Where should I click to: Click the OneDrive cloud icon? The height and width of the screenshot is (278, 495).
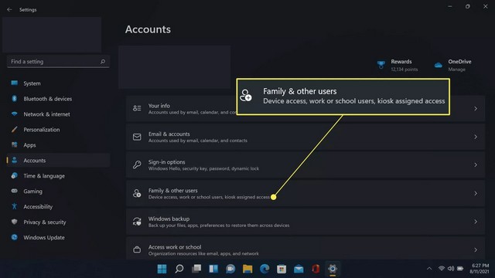[439, 65]
